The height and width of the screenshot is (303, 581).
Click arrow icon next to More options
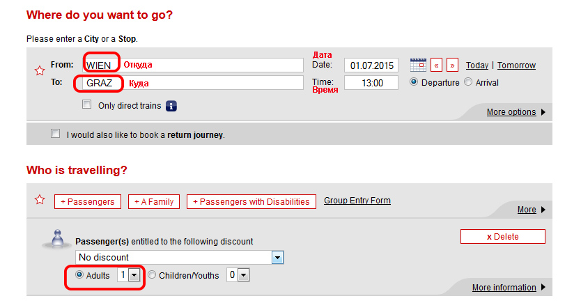tap(543, 112)
